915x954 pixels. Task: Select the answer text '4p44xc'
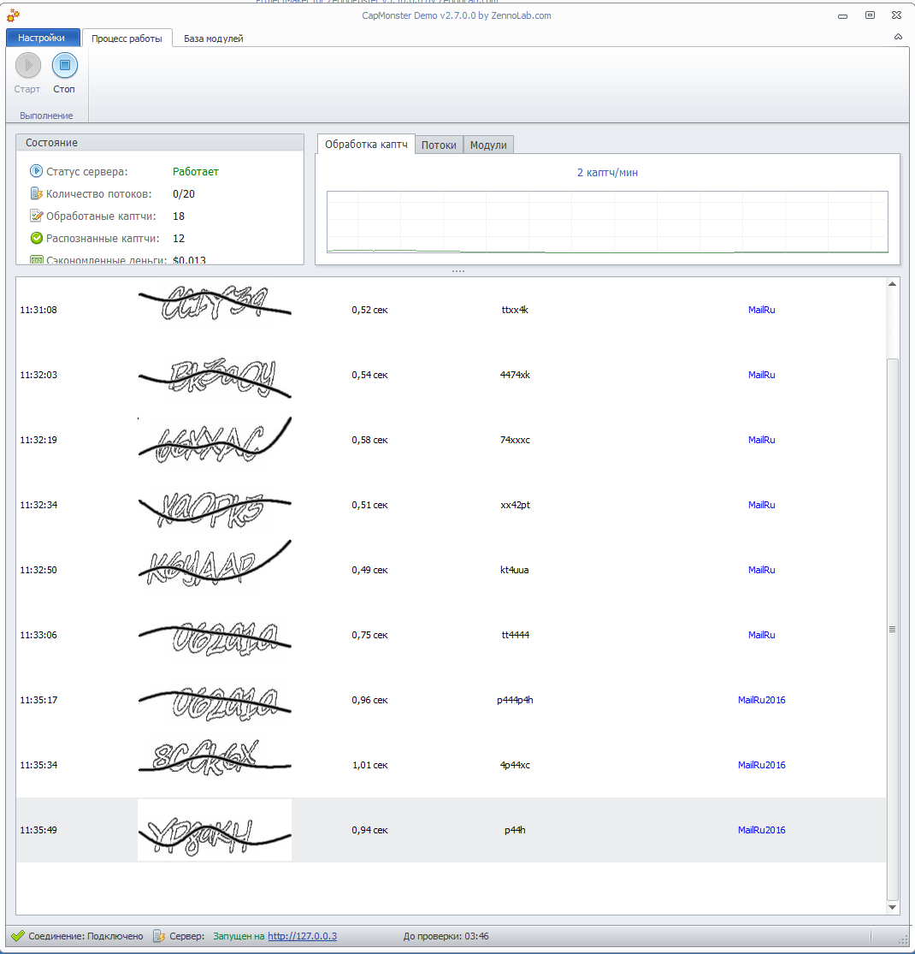point(514,765)
